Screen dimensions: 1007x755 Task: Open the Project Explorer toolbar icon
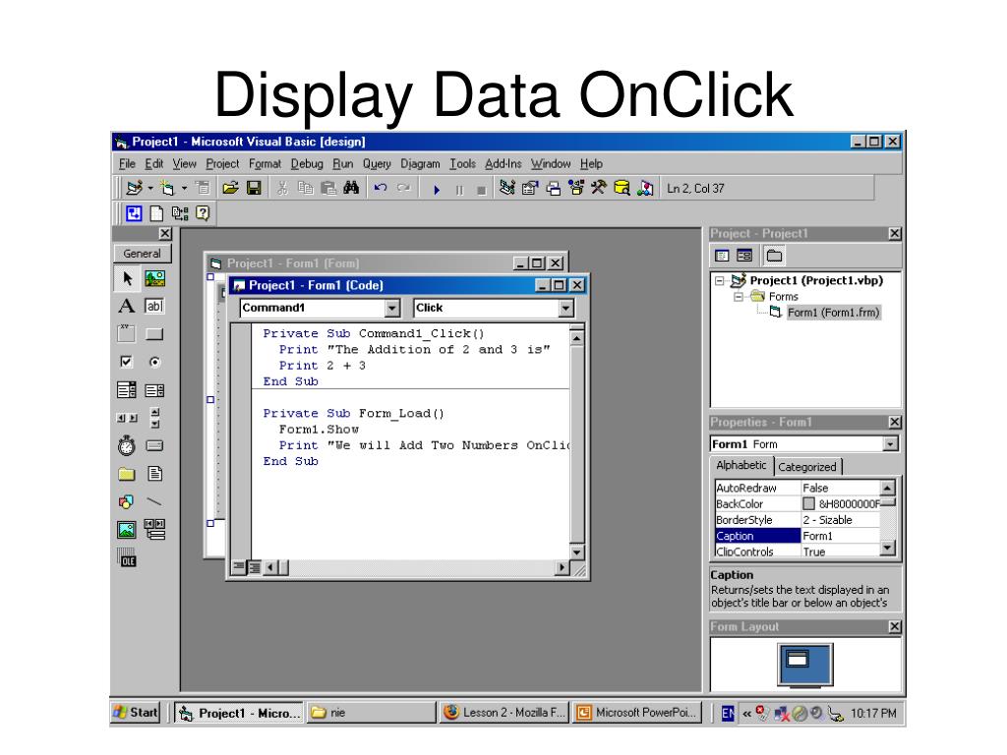click(x=506, y=188)
